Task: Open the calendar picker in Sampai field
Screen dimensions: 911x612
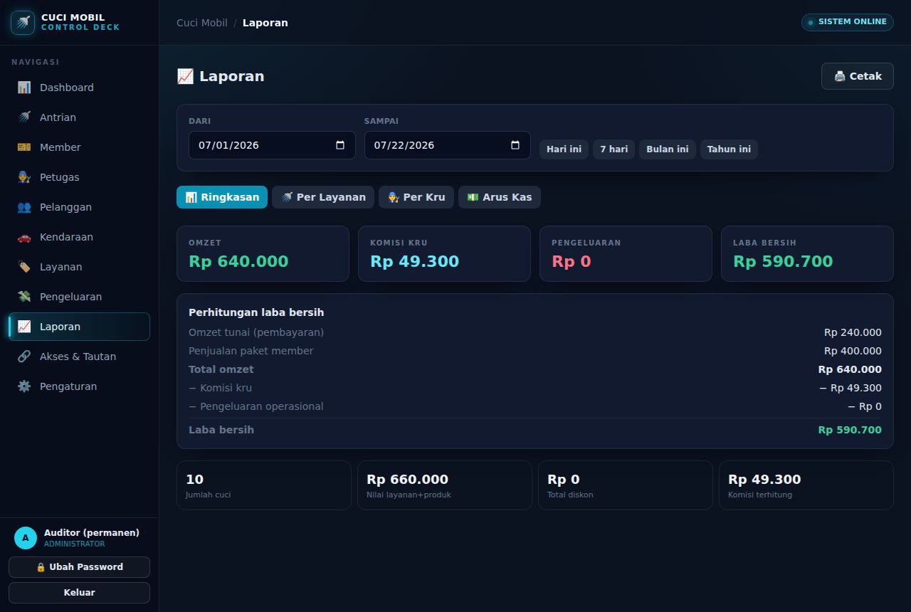Action: pyautogui.click(x=515, y=145)
